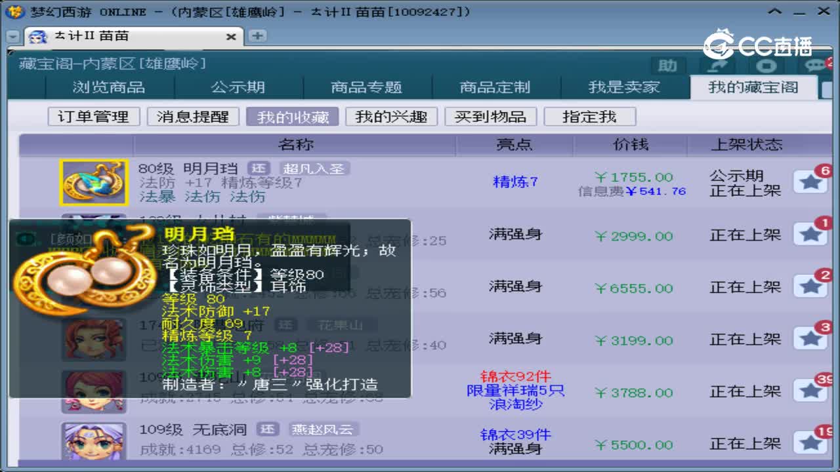840x472 pixels.
Task: Click the ¥5500.00 price
Action: coord(633,444)
